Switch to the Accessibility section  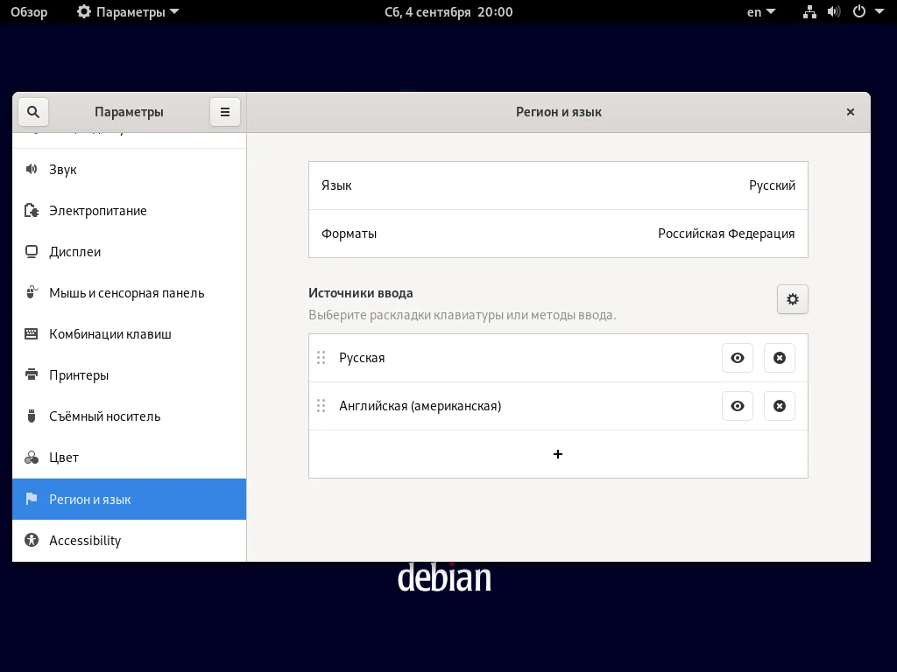coord(85,540)
